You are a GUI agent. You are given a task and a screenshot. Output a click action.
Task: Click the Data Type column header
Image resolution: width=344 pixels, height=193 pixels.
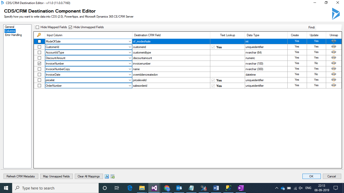click(266, 35)
